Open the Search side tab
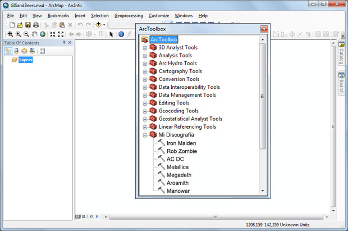 (x=341, y=83)
